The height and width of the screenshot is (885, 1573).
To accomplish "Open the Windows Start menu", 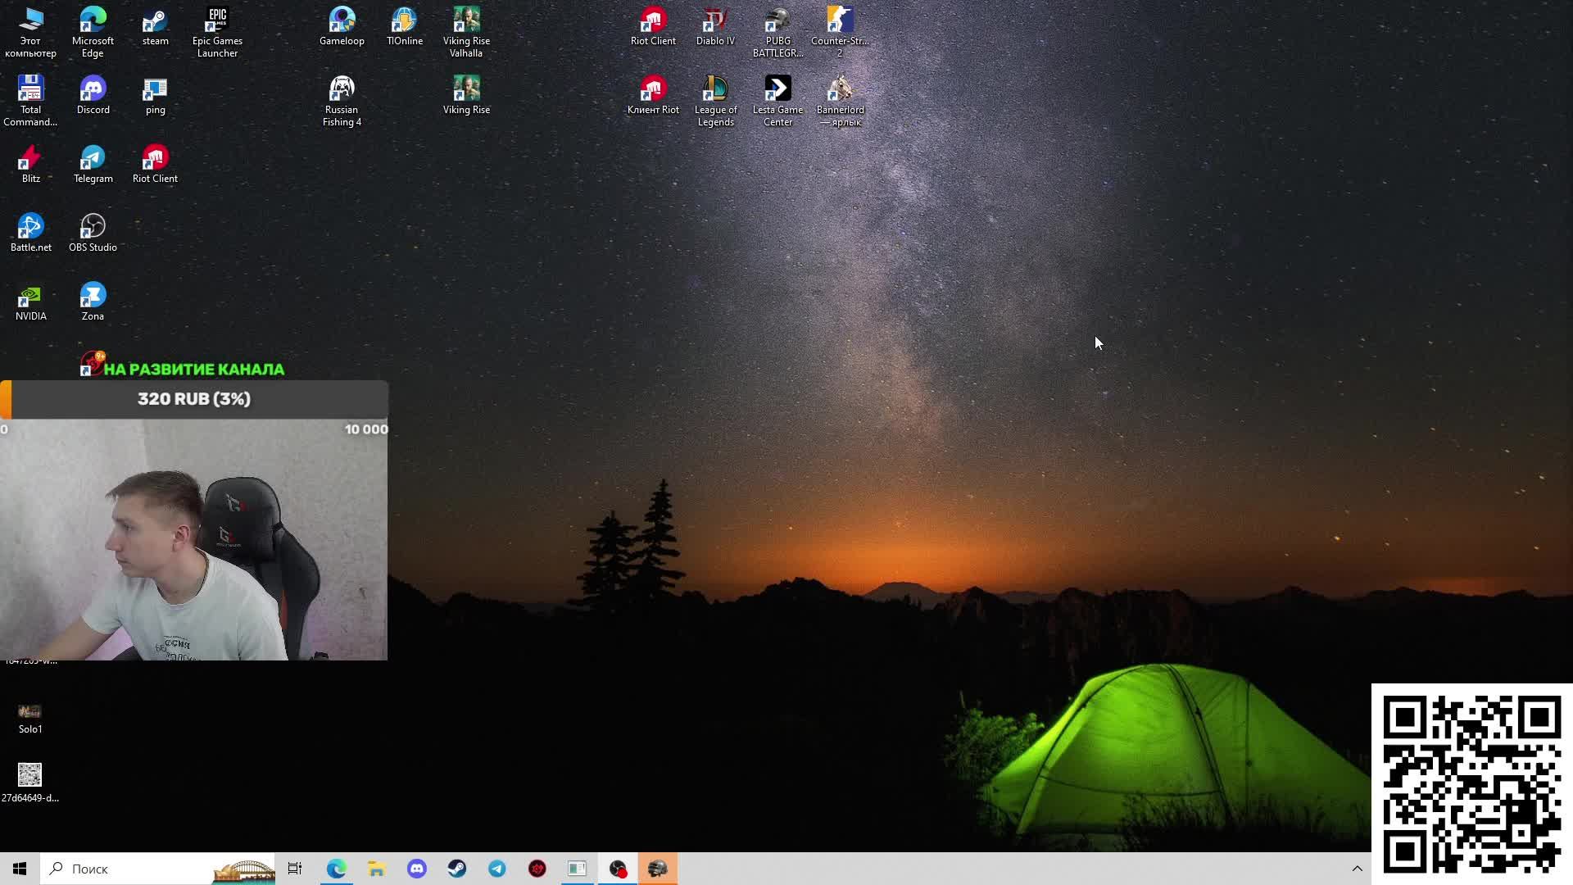I will (20, 869).
